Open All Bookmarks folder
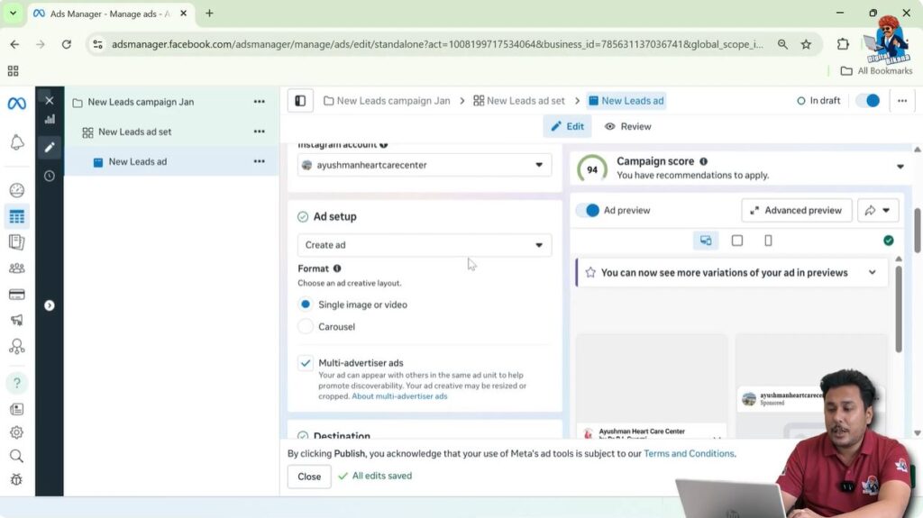This screenshot has width=923, height=518. [876, 70]
